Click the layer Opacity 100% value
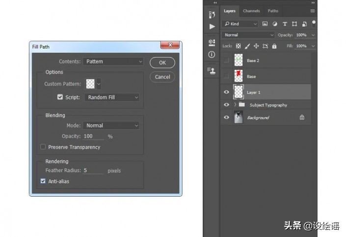This screenshot has height=237, width=346. tap(302, 35)
